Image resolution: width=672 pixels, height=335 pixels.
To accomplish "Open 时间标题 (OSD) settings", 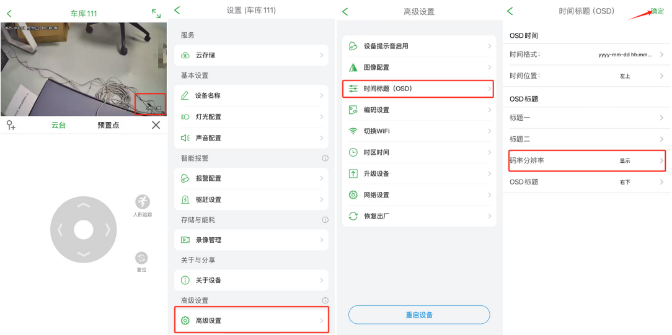I will point(418,89).
